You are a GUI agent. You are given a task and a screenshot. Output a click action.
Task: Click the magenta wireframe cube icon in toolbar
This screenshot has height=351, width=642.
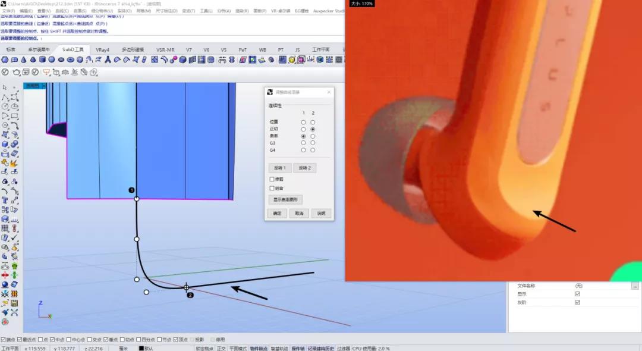pyautogui.click(x=301, y=60)
